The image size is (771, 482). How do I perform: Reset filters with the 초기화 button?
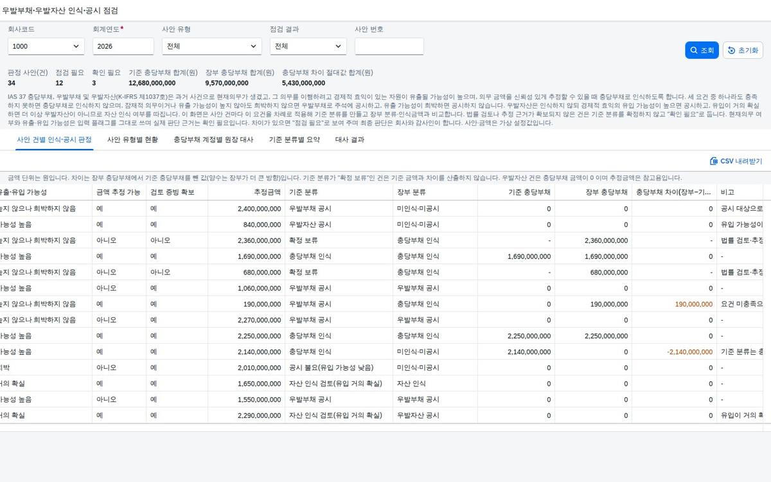[743, 50]
